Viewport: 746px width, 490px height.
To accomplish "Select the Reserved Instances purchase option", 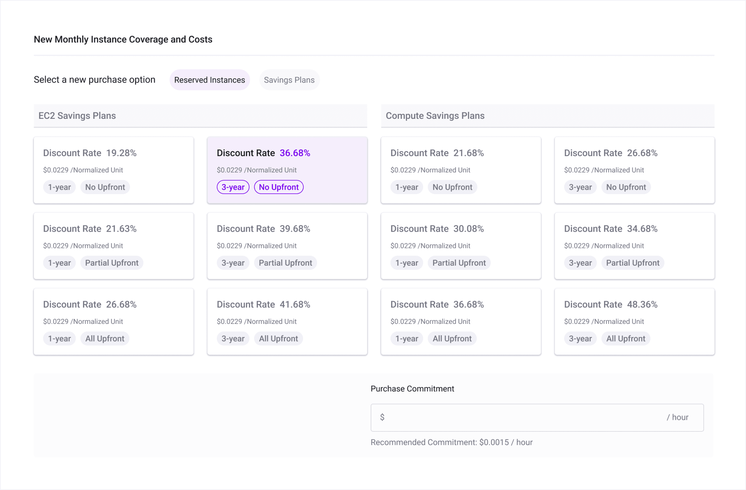I will pyautogui.click(x=209, y=80).
